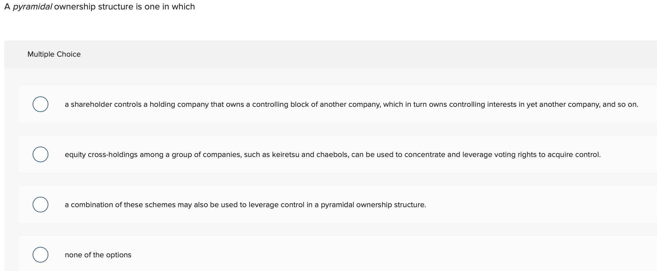Click the 'a combination of these schemes' answer row
Screen dimensions: 657x271
click(x=245, y=204)
